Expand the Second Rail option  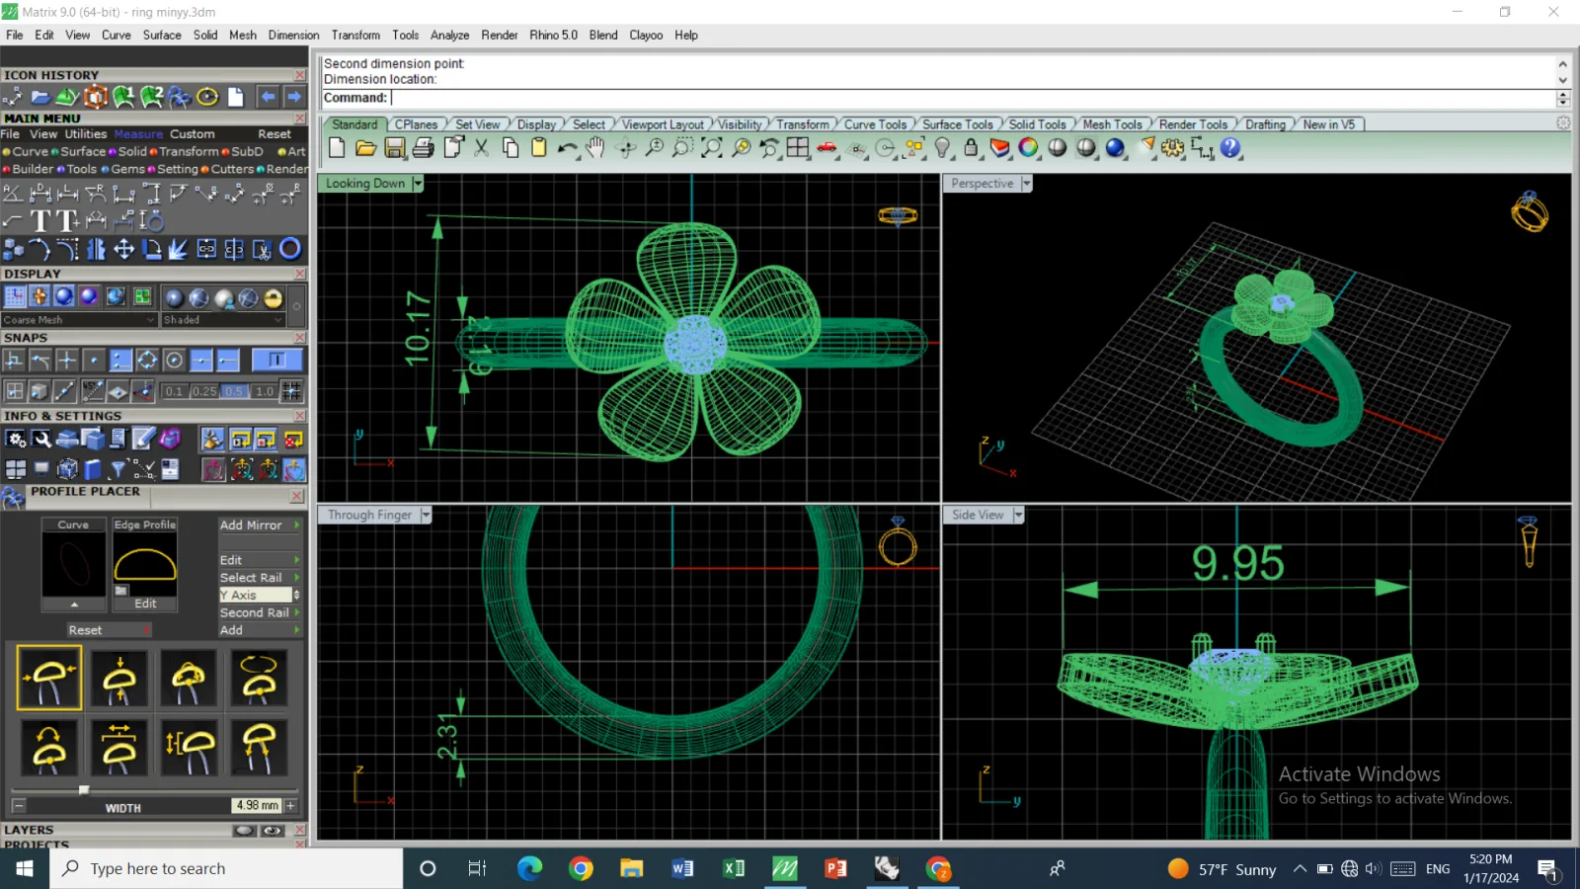pos(260,612)
